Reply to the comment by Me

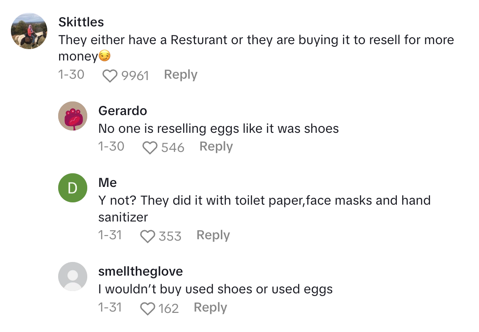tap(213, 235)
